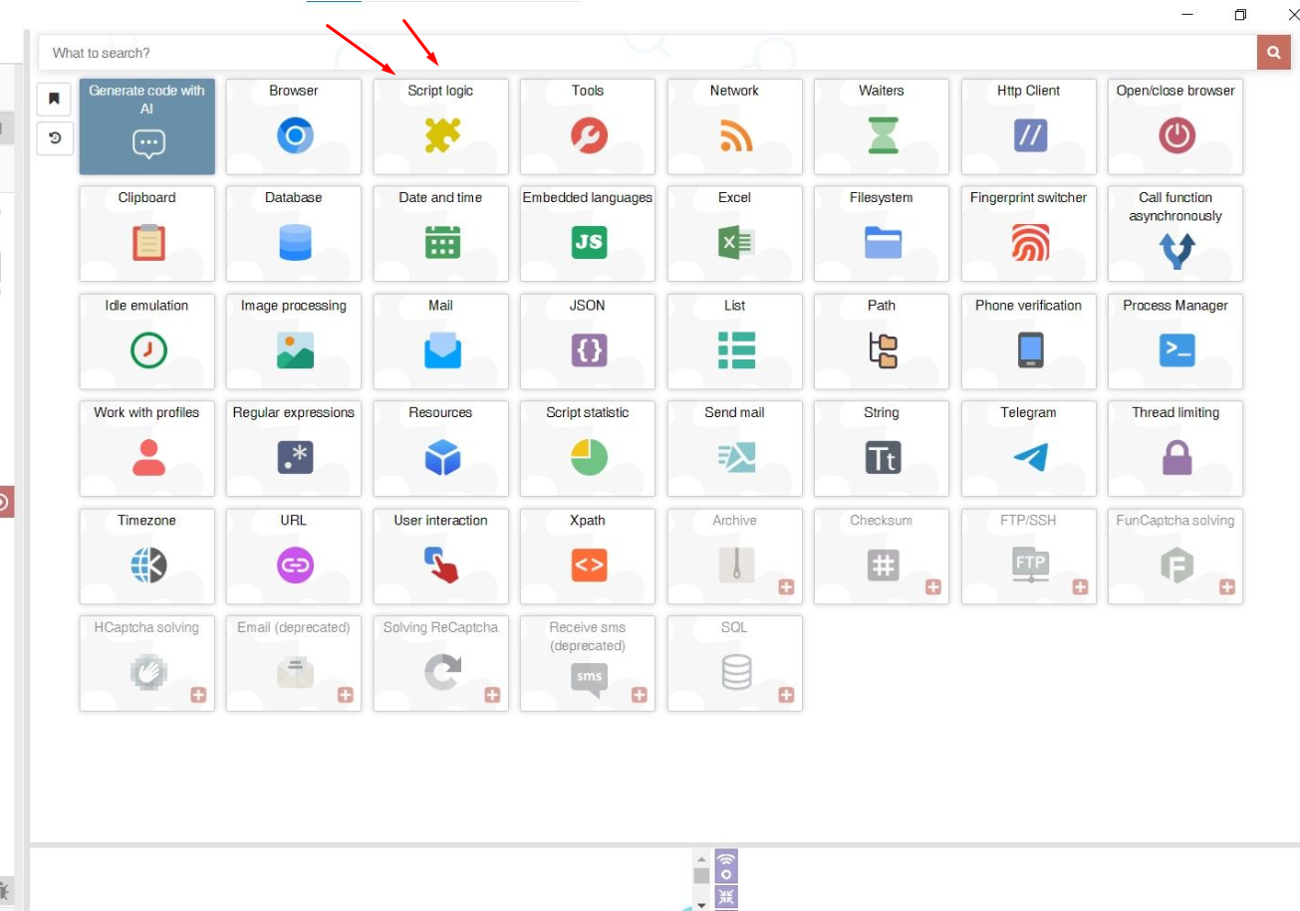Toggle the bookmark favorites button
The height and width of the screenshot is (911, 1300).
54,99
